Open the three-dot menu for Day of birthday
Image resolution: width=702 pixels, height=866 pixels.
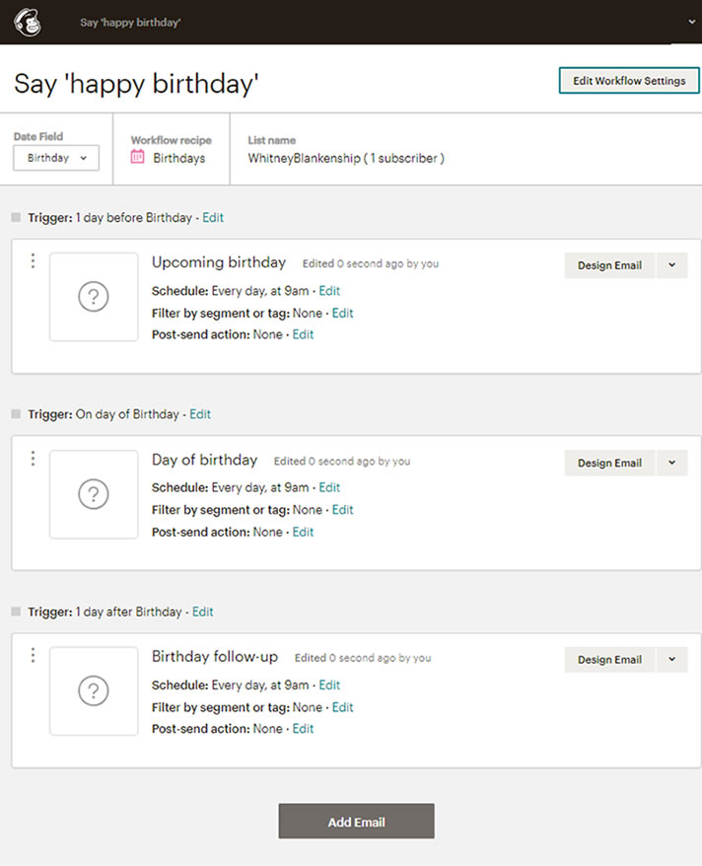(x=33, y=459)
